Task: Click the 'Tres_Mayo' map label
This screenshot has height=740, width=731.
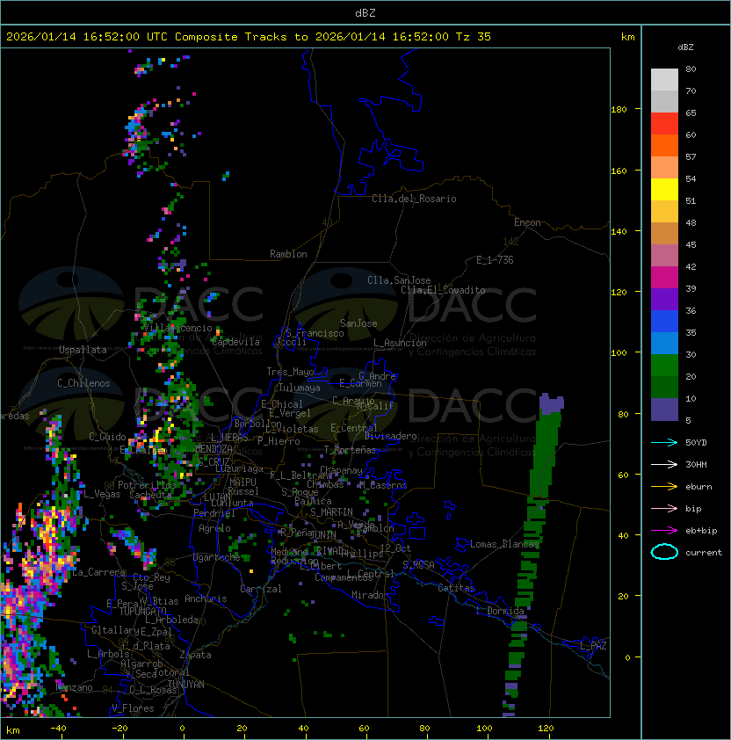Action: (290, 372)
